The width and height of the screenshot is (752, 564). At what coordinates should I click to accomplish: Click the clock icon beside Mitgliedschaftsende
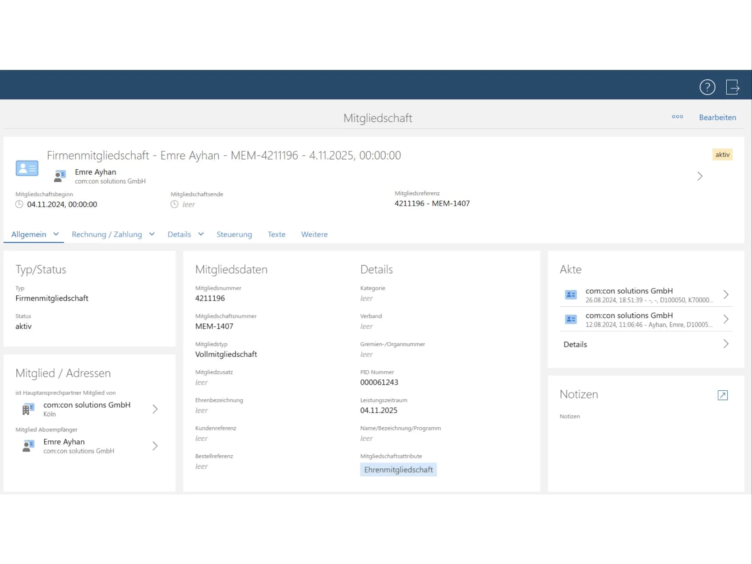[x=175, y=204]
